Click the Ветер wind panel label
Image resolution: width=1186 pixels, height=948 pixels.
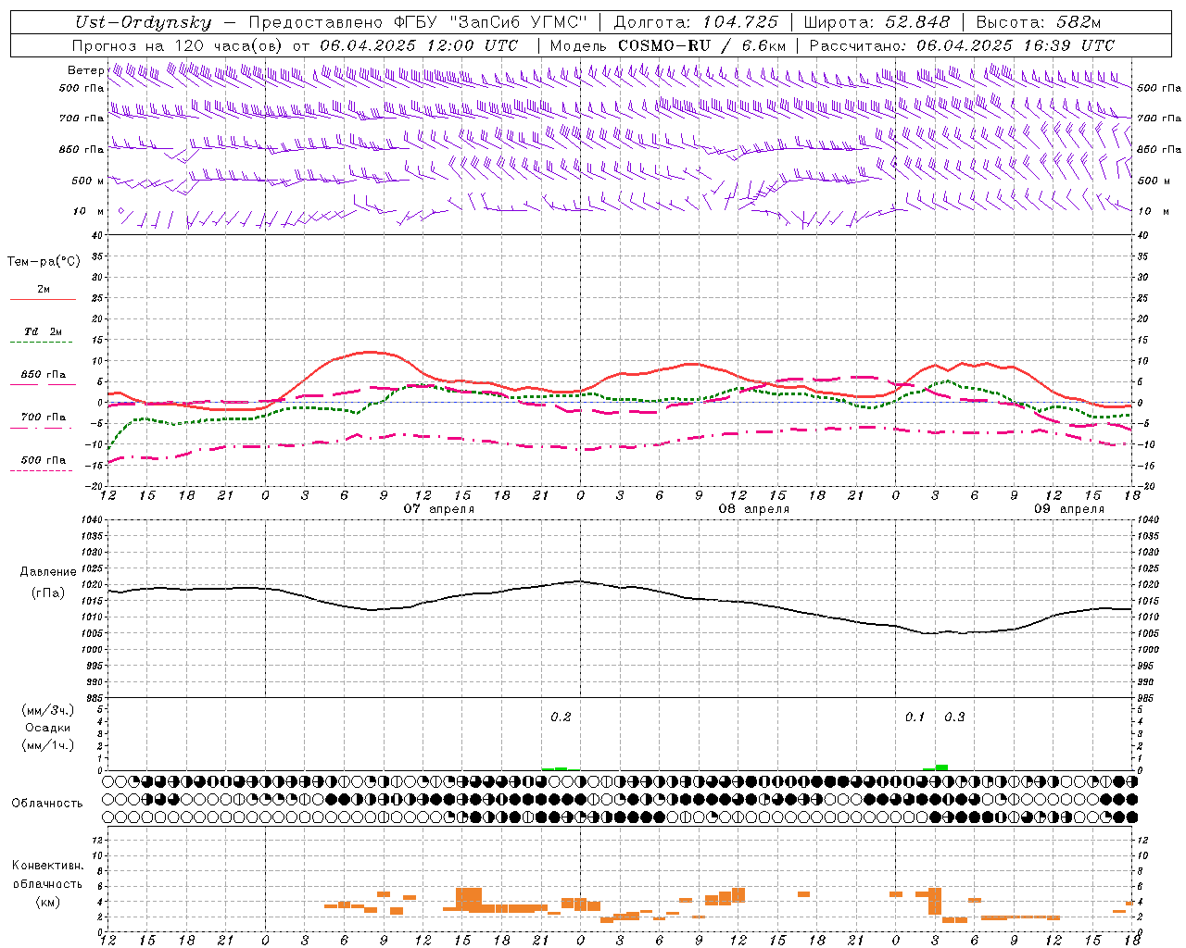click(x=85, y=70)
